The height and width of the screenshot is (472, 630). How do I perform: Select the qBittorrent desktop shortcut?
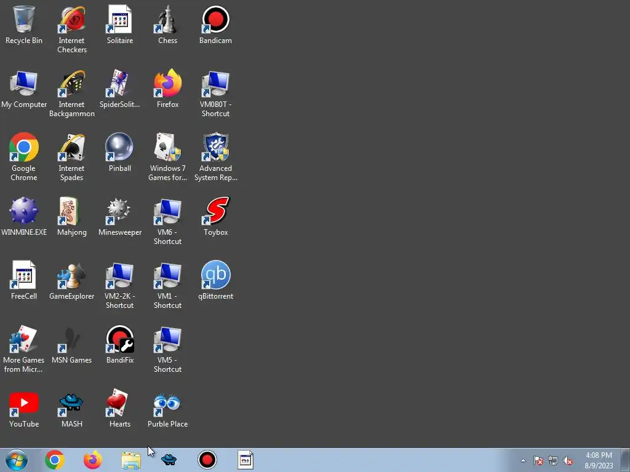click(215, 280)
